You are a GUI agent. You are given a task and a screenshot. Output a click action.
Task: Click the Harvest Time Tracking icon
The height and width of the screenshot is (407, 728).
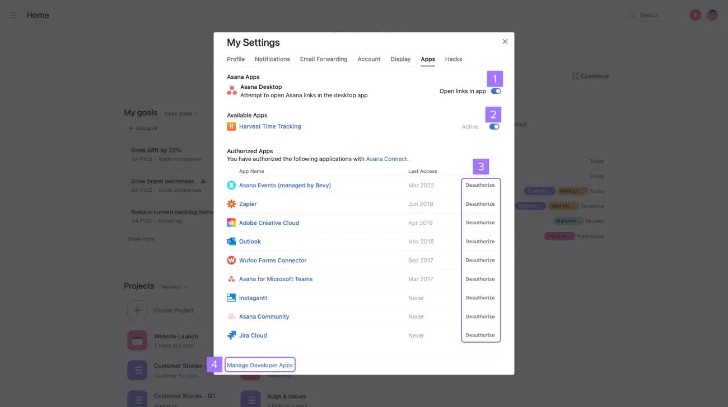click(231, 126)
